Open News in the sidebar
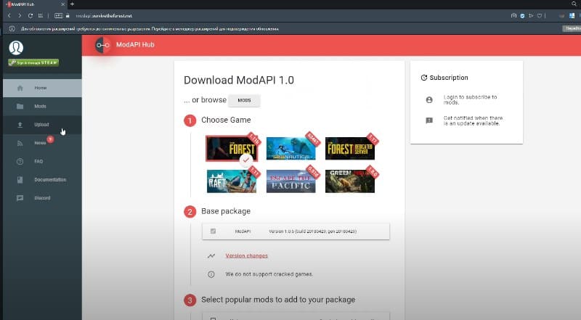This screenshot has height=320, width=581. 42,143
